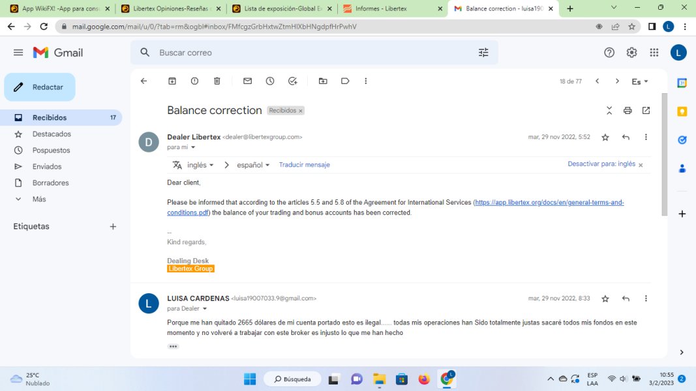Open Windows Start menu
Viewport: 696px width, 391px height.
249,379
